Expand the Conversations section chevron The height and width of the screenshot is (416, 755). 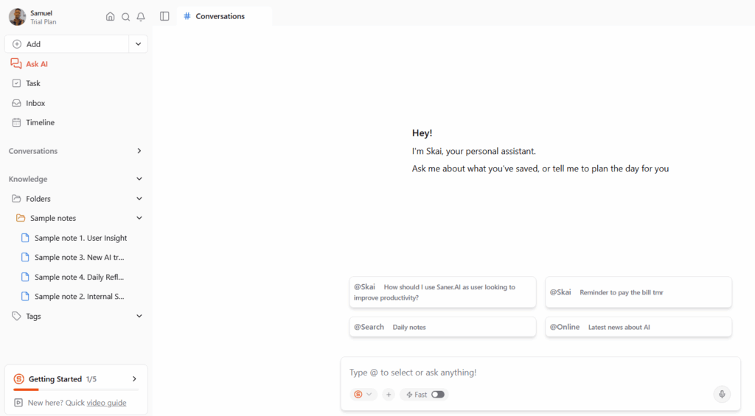[x=139, y=151]
